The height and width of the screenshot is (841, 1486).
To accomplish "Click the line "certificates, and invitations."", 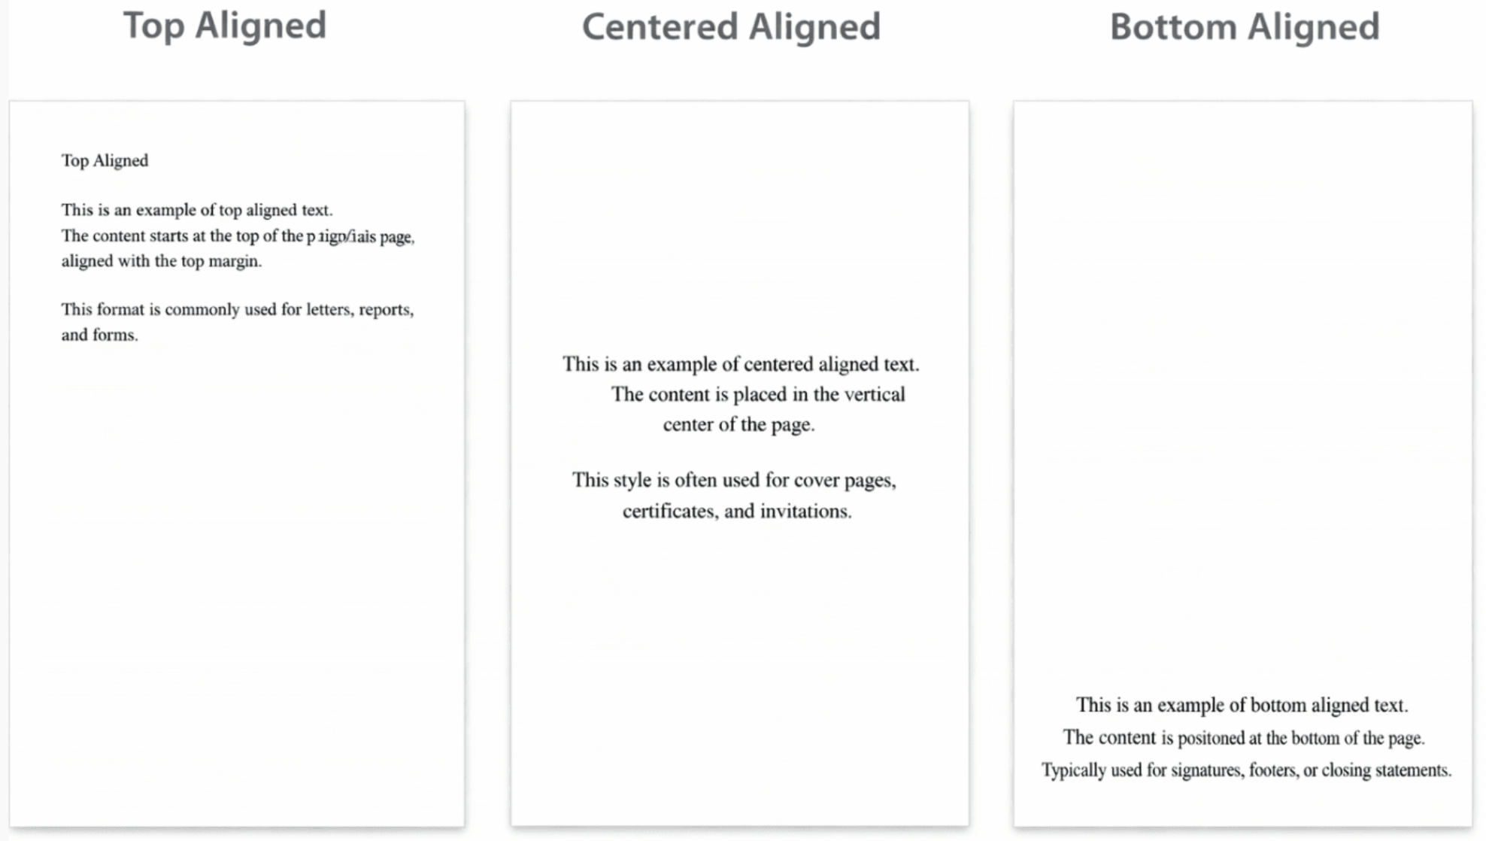I will point(737,512).
